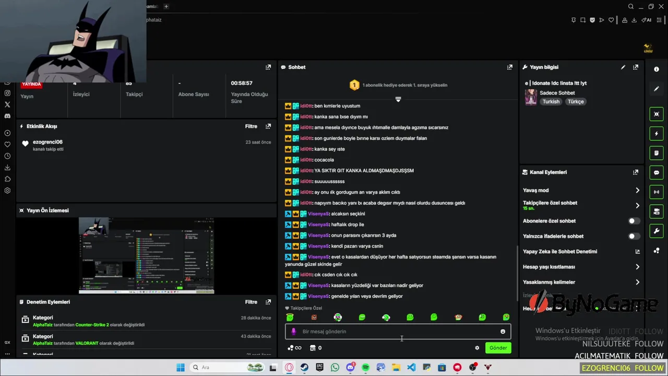Click the Gönder send button
This screenshot has width=668, height=376.
(x=498, y=348)
